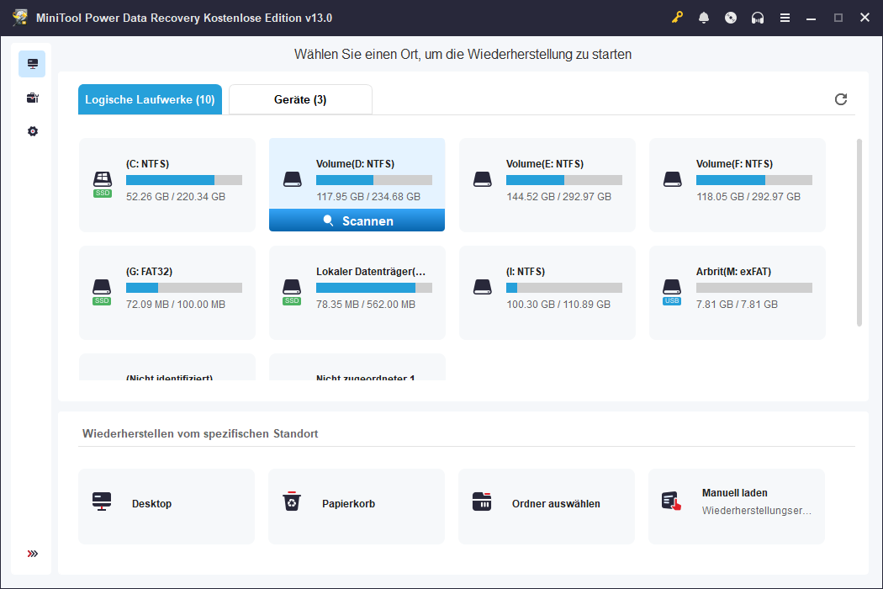883x589 pixels.
Task: Expand the sidebar with double-arrow icon
Action: click(x=32, y=554)
